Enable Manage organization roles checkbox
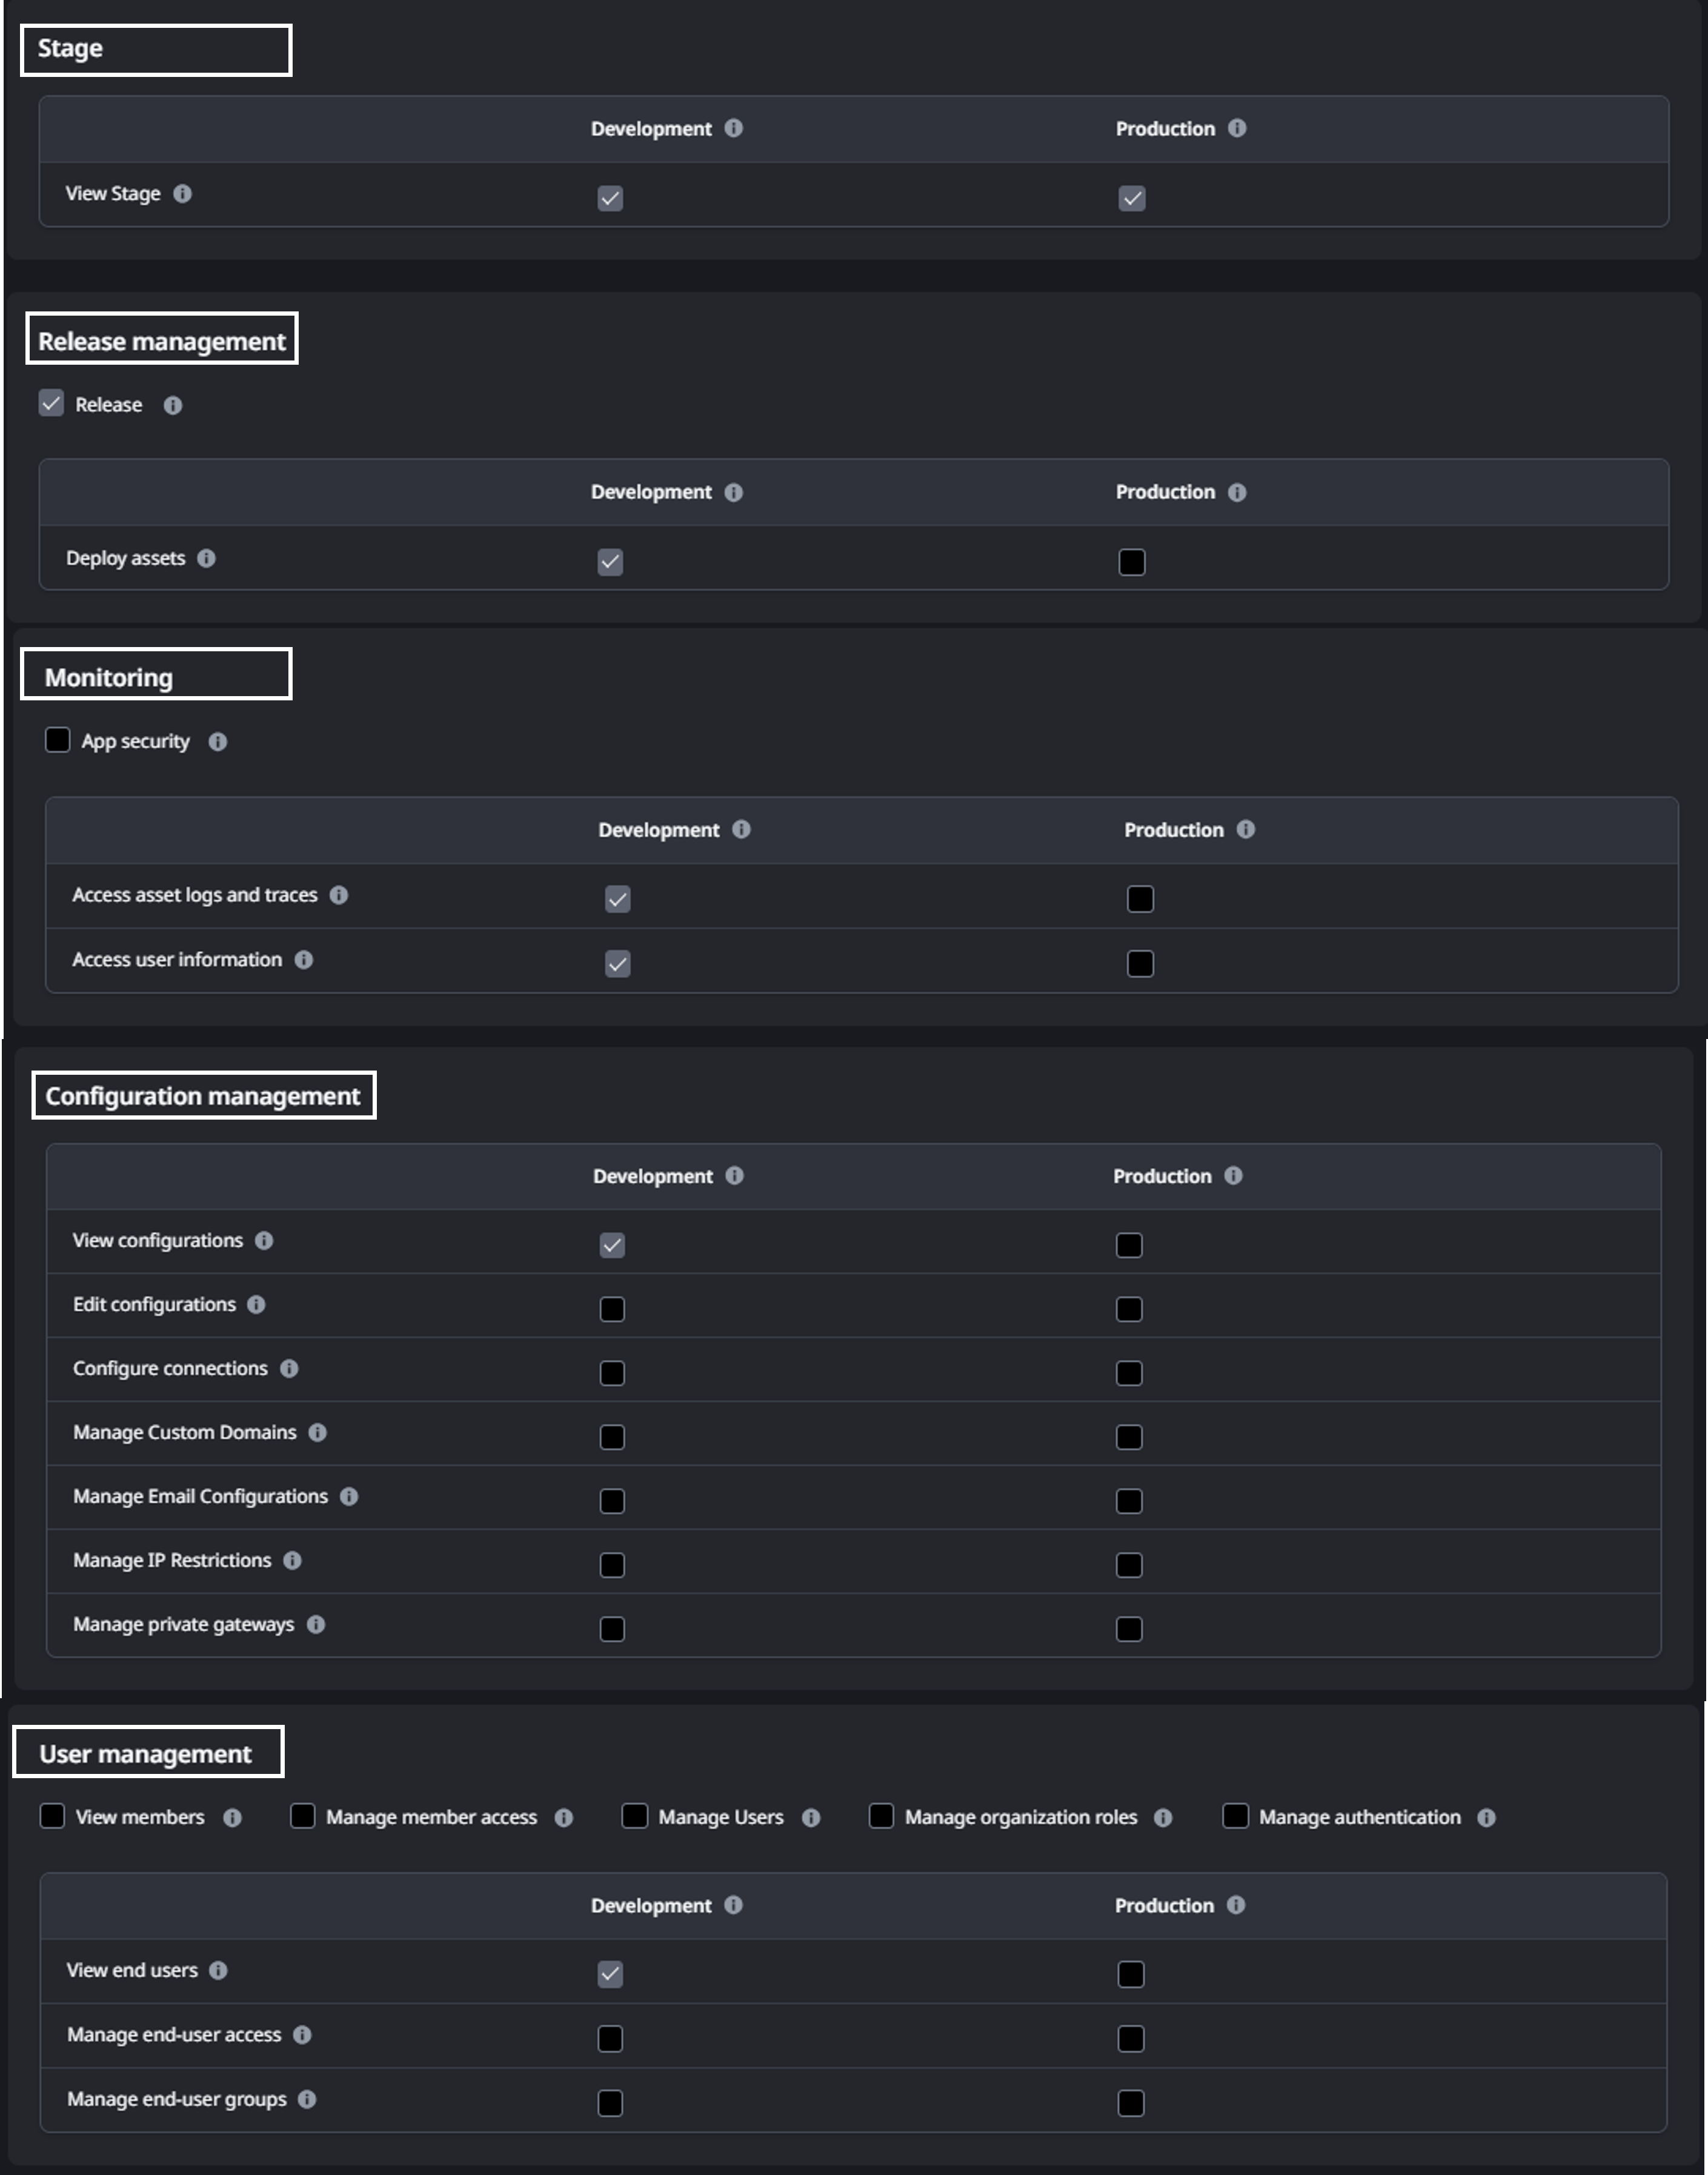 pos(881,1816)
